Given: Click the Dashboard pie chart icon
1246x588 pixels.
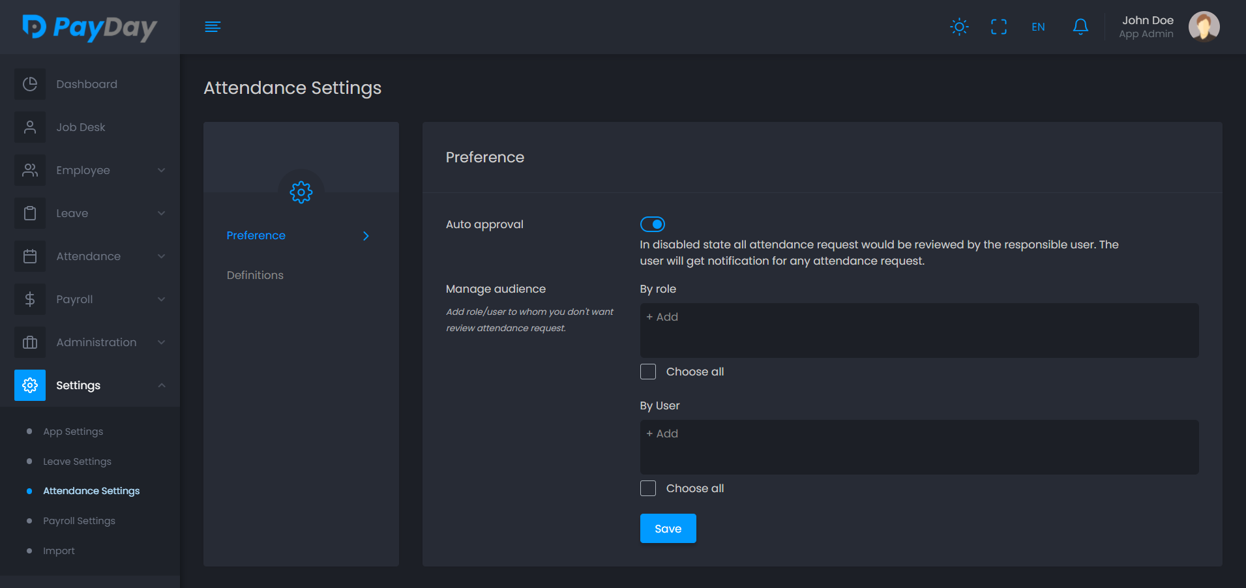Looking at the screenshot, I should pos(30,84).
